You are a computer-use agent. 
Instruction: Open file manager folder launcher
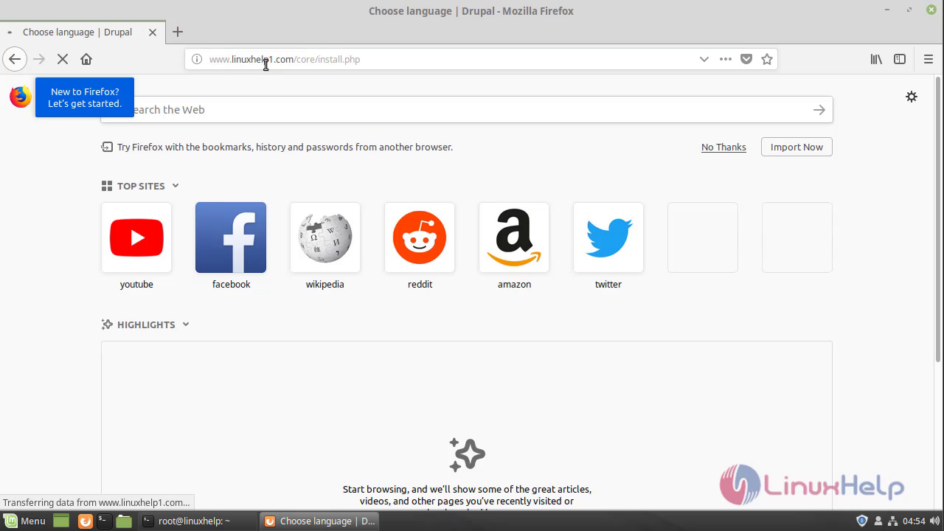pos(124,521)
